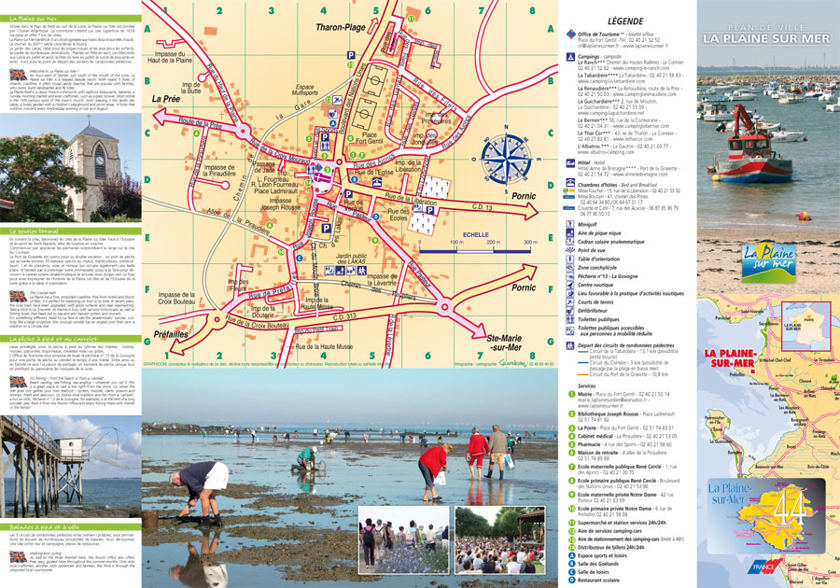This screenshot has width=840, height=588.
Task: Click the 'La Prée' direction label
Action: tap(166, 99)
